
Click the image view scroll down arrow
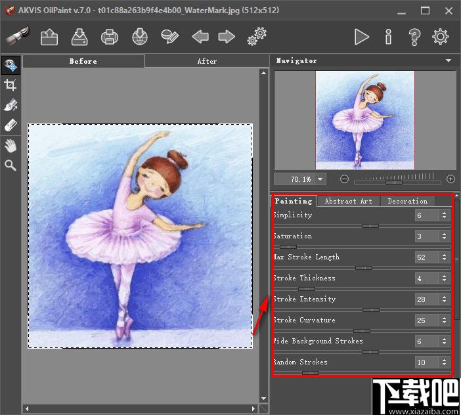coord(264,399)
